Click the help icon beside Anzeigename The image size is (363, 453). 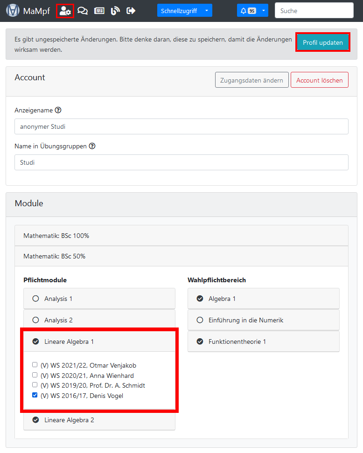click(x=58, y=111)
